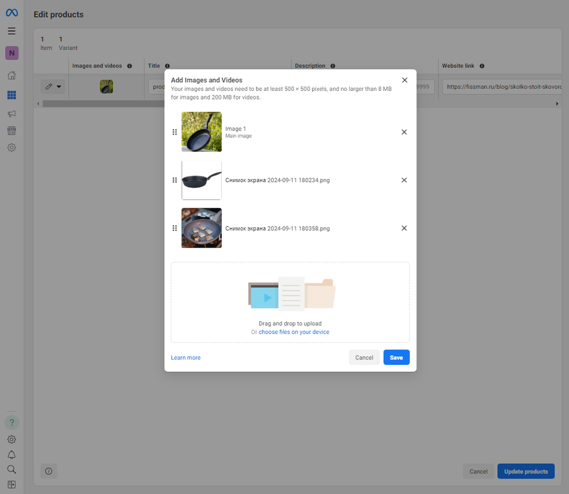Open the Learn more link
The height and width of the screenshot is (494, 569).
tap(185, 358)
